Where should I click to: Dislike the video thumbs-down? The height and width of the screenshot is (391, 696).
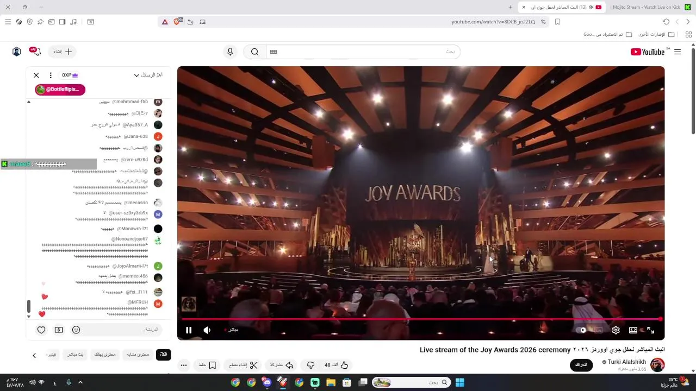311,365
